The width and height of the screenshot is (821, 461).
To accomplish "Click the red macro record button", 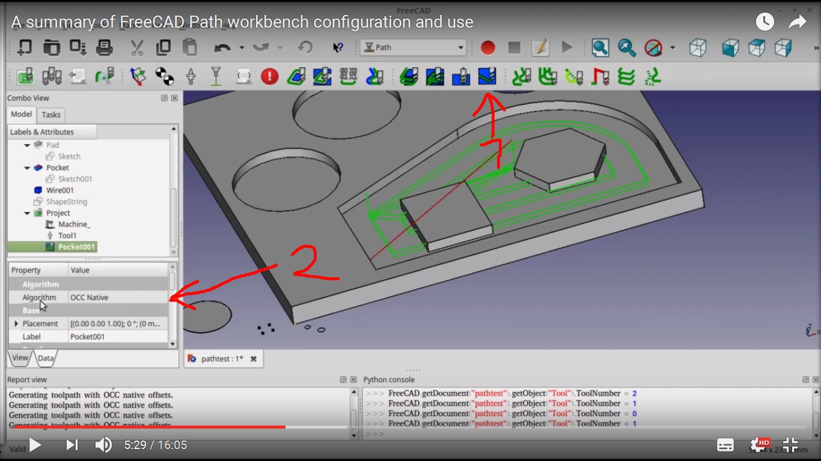I will (487, 47).
